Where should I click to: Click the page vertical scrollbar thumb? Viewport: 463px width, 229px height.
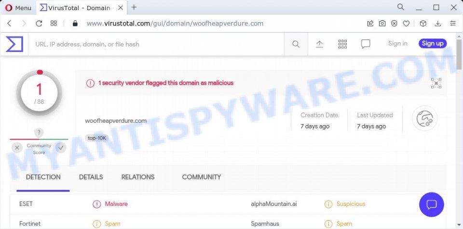point(459,54)
